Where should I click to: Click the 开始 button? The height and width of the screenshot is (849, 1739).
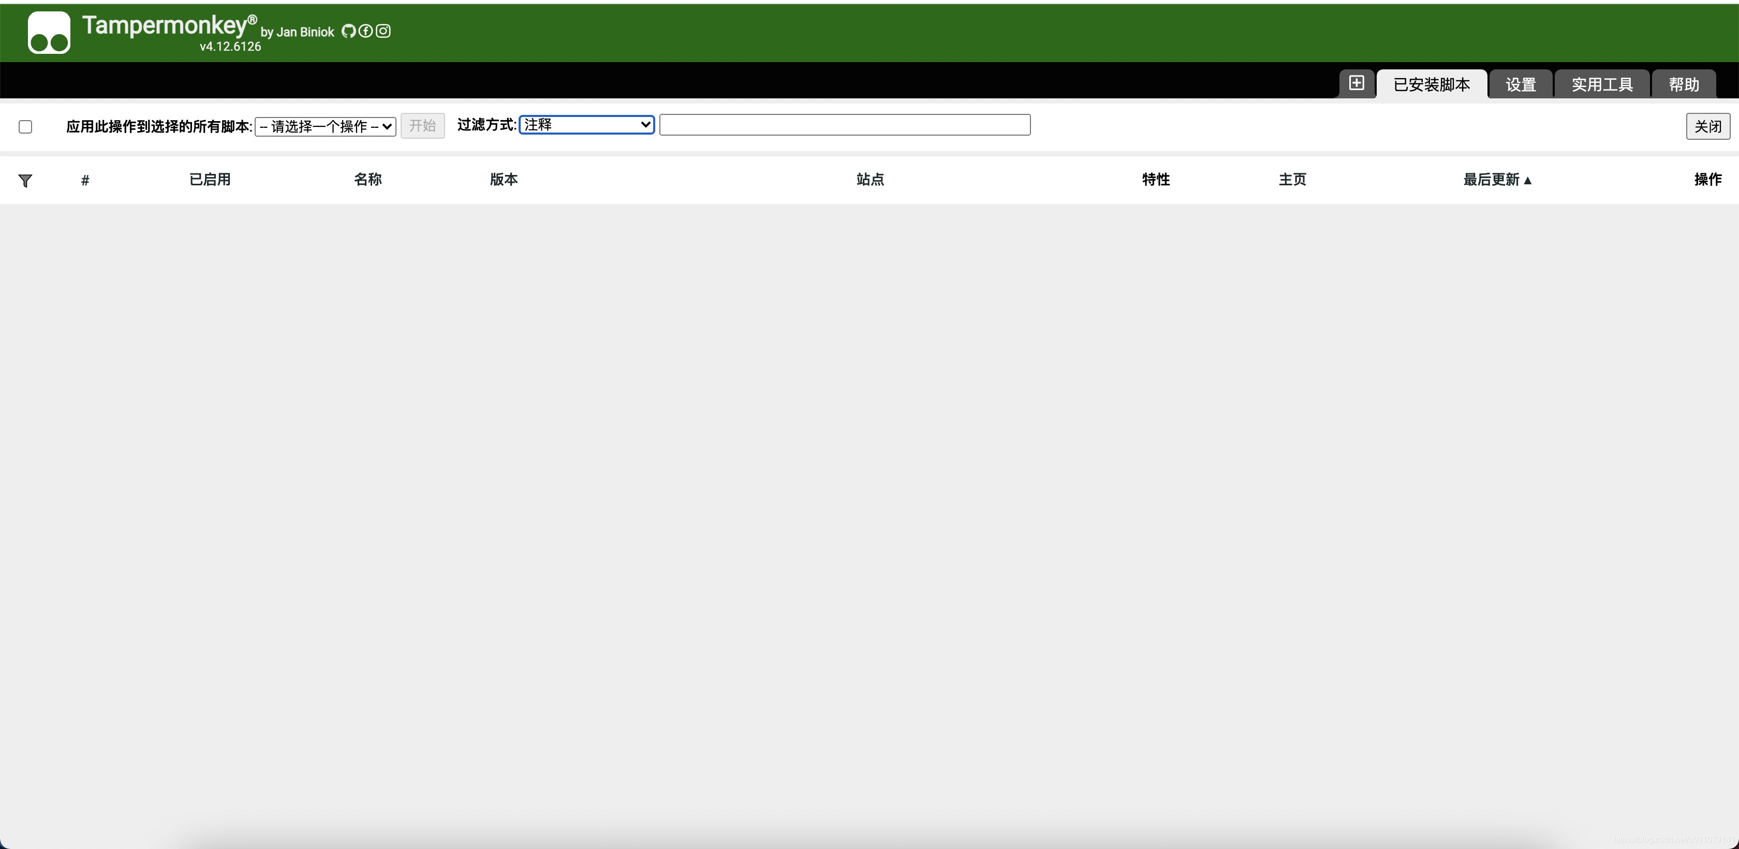[423, 126]
